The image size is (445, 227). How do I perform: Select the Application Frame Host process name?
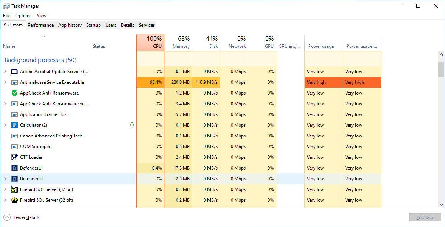coord(44,114)
